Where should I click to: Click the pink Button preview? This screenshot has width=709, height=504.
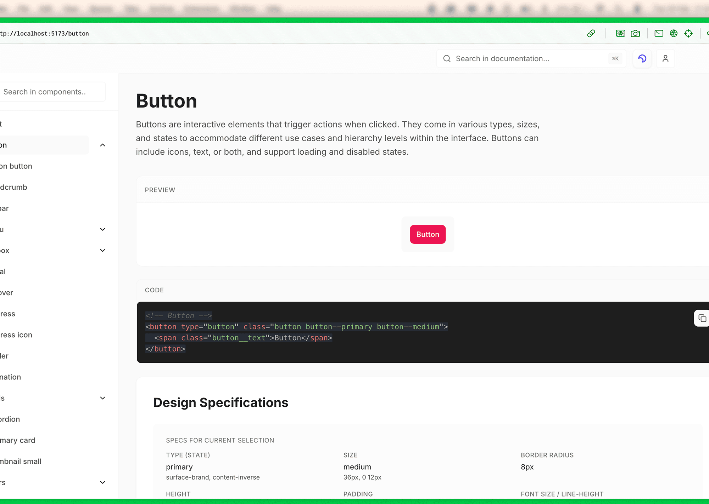point(428,234)
